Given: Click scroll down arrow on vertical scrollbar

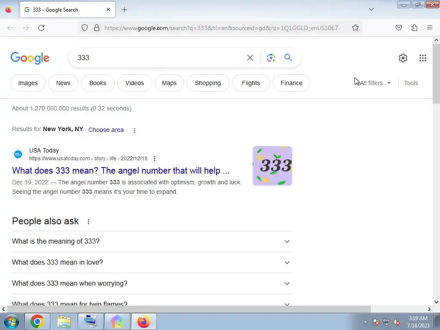Looking at the screenshot, I should coord(436,302).
